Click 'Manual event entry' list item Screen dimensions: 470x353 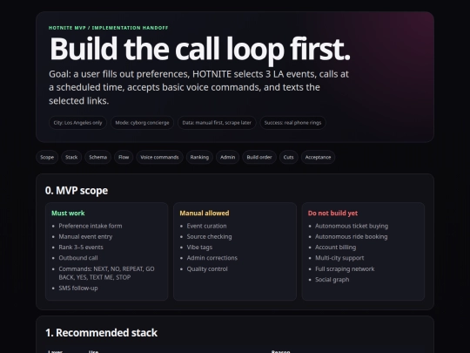[x=85, y=237]
